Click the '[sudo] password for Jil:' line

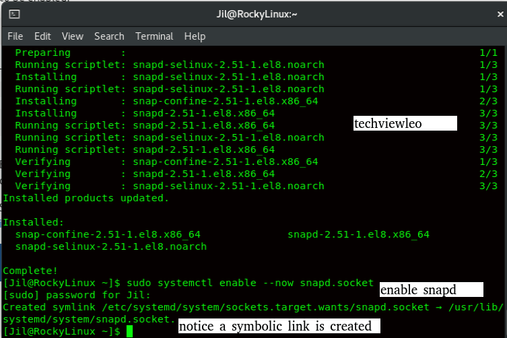click(x=77, y=295)
